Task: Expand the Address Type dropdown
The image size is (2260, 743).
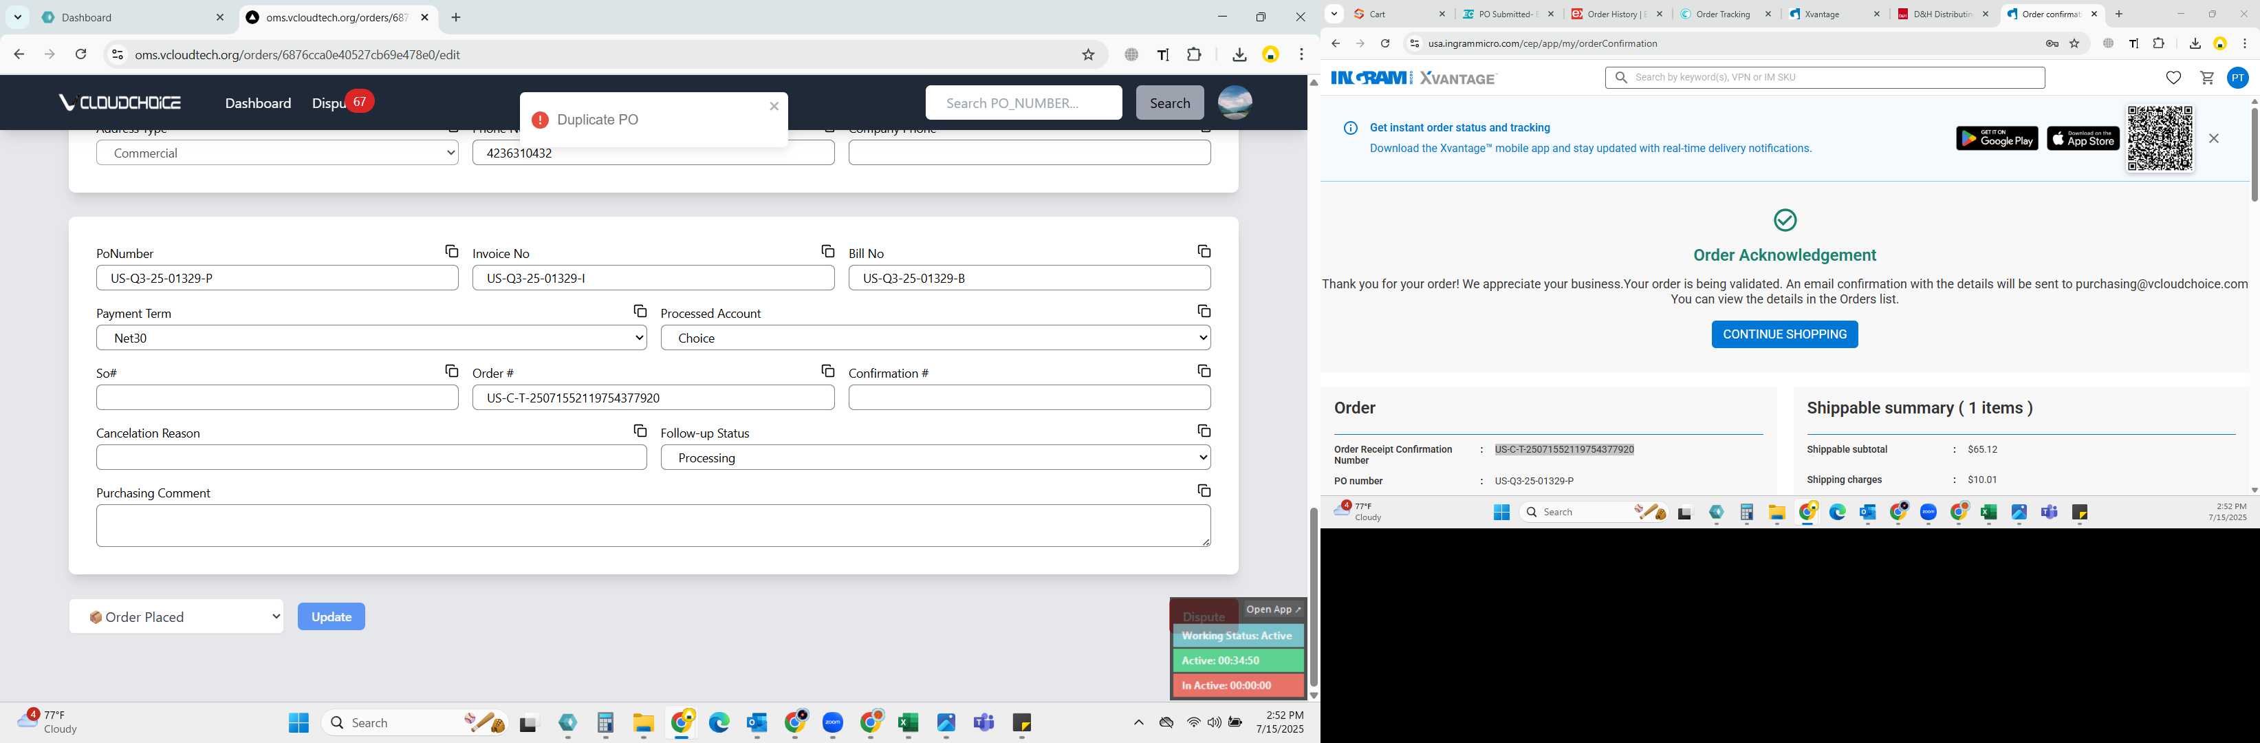Action: 277,153
